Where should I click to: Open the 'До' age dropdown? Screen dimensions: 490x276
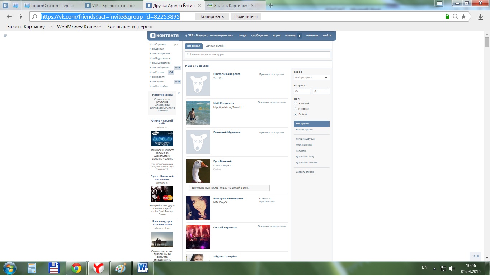(321, 91)
